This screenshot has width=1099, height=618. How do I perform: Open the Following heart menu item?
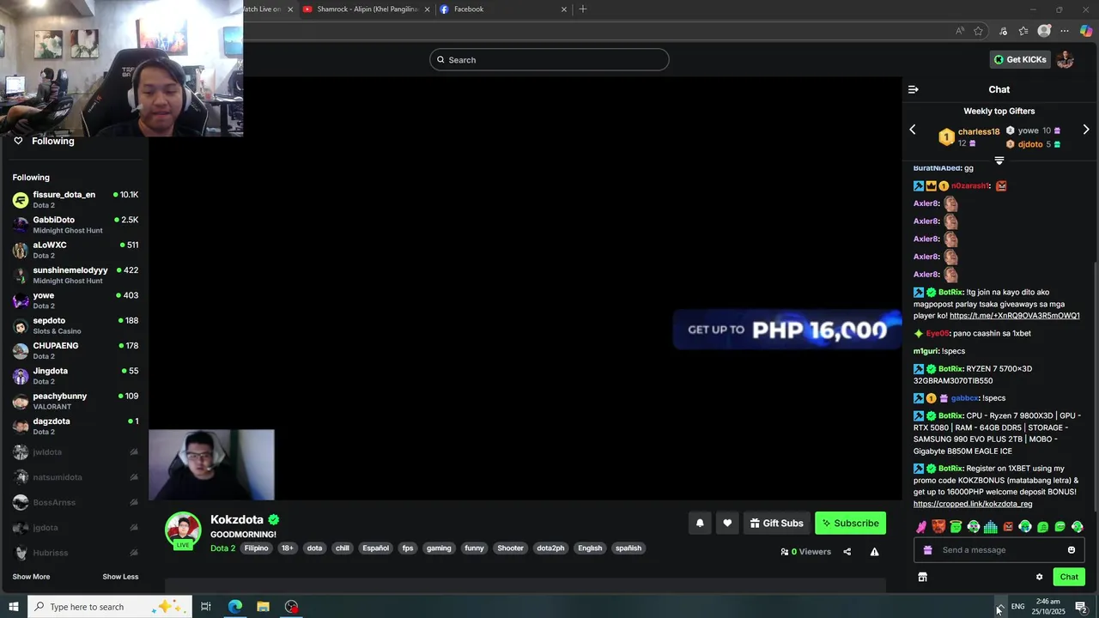tap(45, 141)
